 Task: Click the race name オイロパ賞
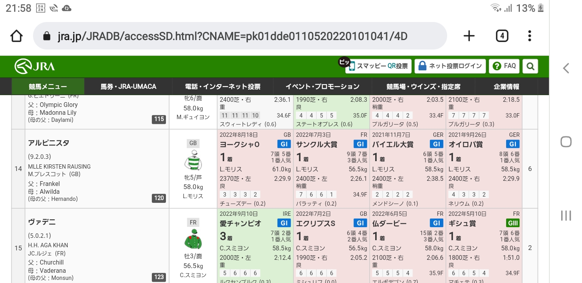pyautogui.click(x=466, y=145)
